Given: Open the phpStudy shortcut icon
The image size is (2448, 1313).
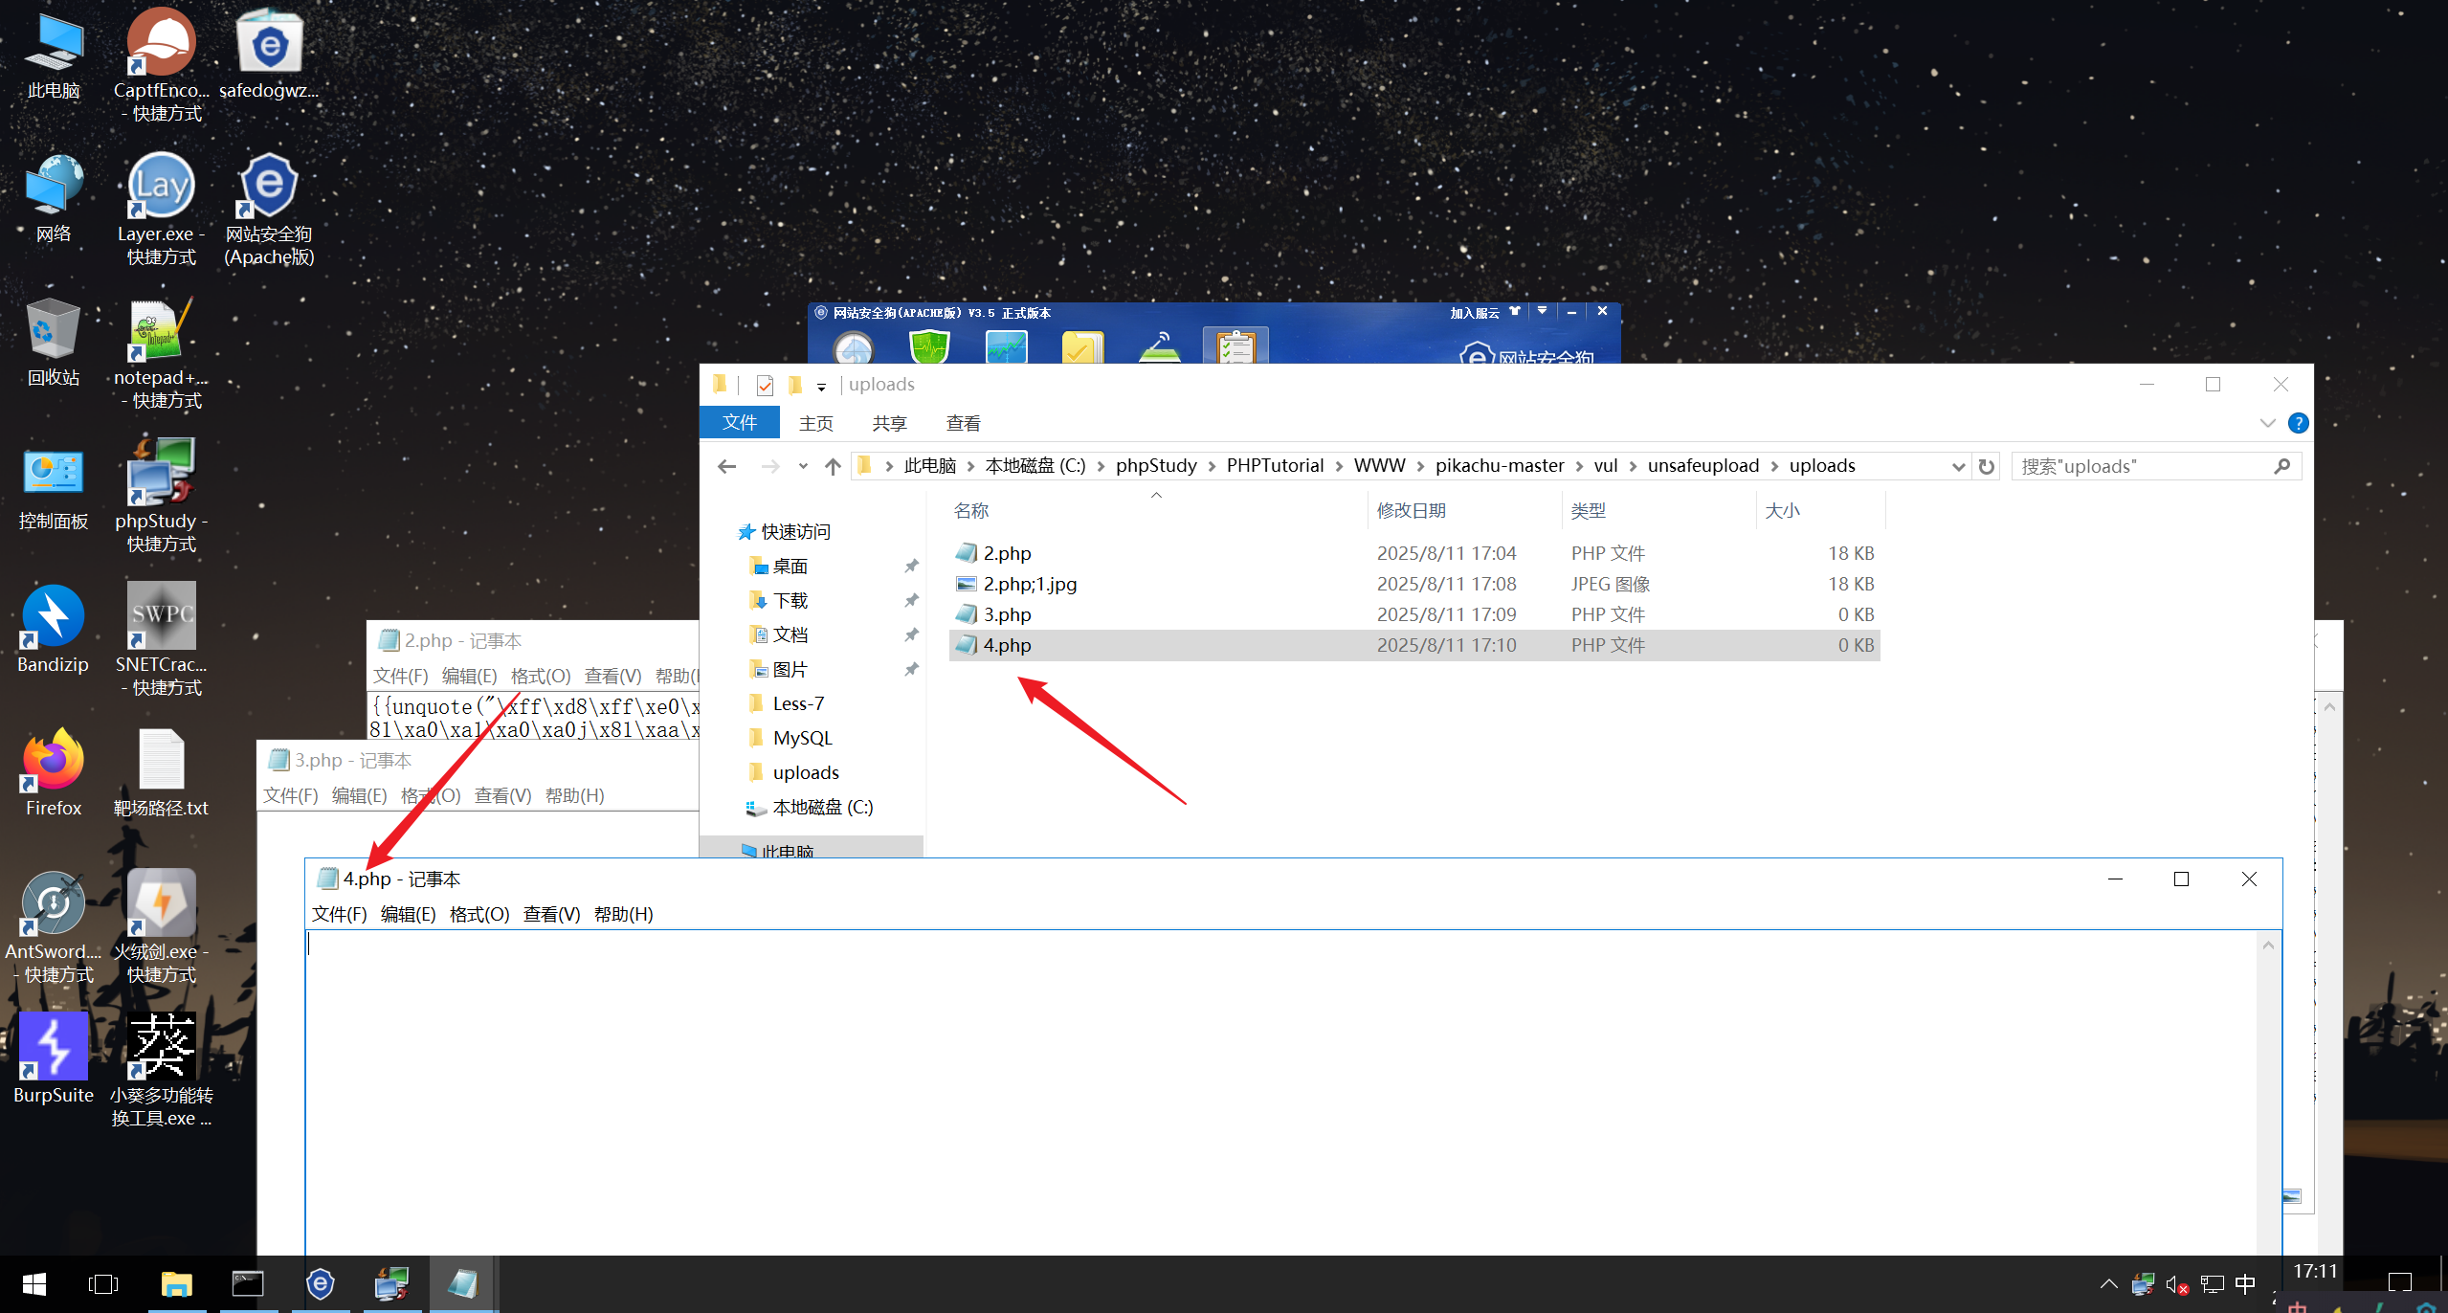Looking at the screenshot, I should (161, 474).
